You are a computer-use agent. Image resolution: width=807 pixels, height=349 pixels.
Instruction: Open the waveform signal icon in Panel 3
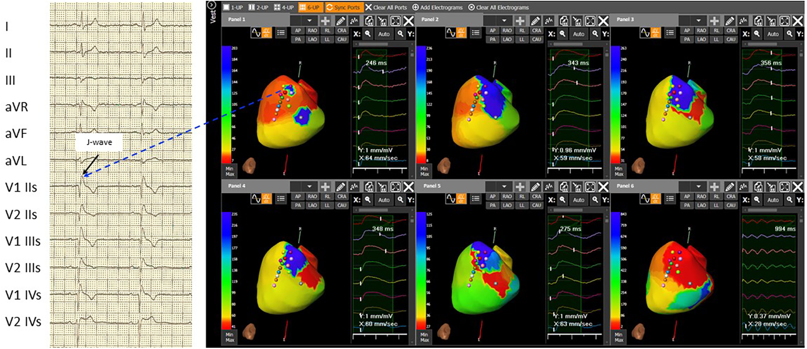[744, 21]
